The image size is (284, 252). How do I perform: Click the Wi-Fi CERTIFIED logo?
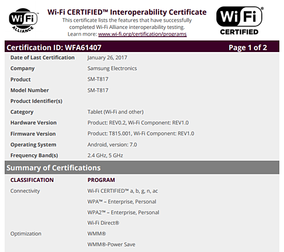[x=240, y=21]
